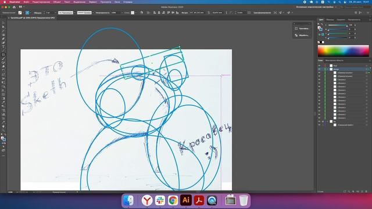
Task: Open Finder from the Dock
Action: [128, 200]
